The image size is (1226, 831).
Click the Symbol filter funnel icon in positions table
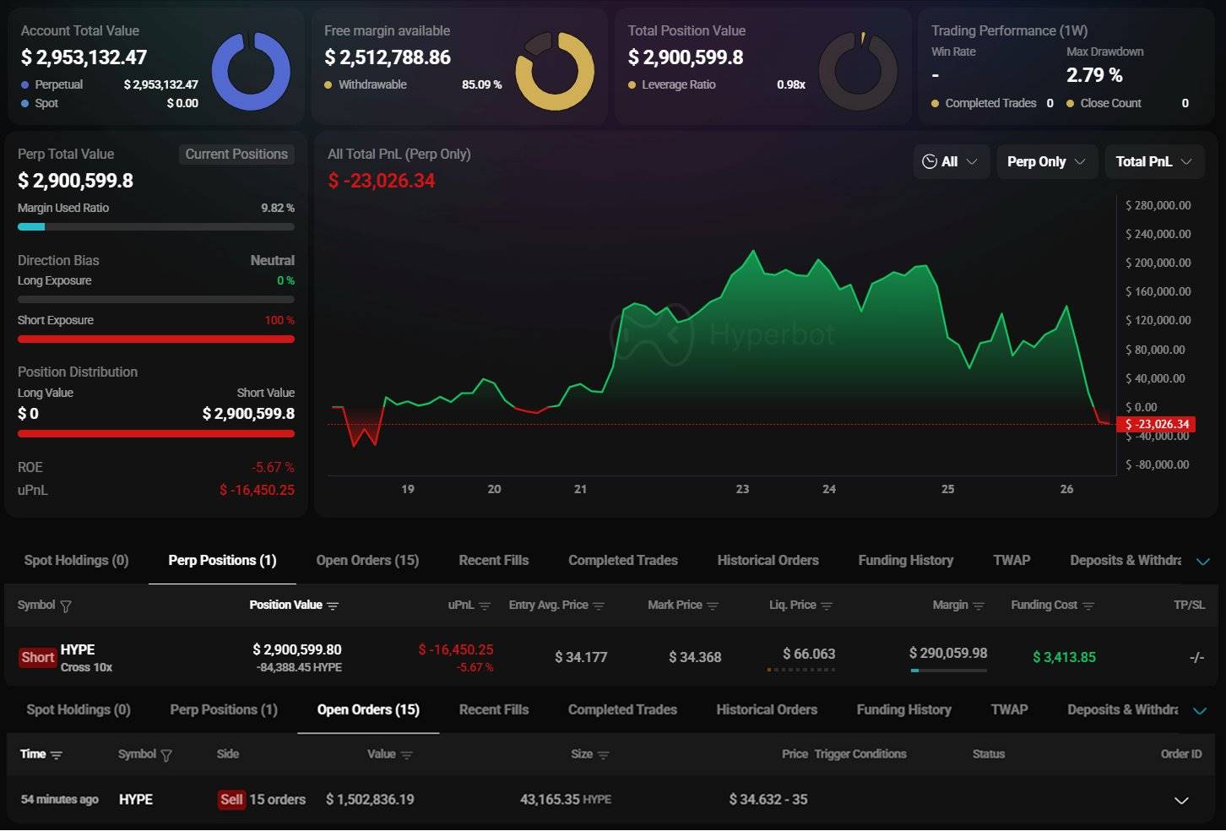coord(66,606)
